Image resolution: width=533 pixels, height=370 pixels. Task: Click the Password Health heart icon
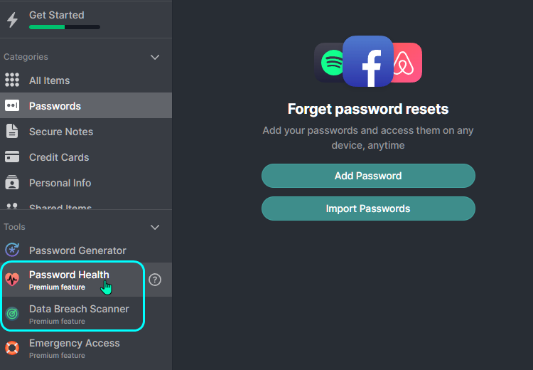[12, 280]
